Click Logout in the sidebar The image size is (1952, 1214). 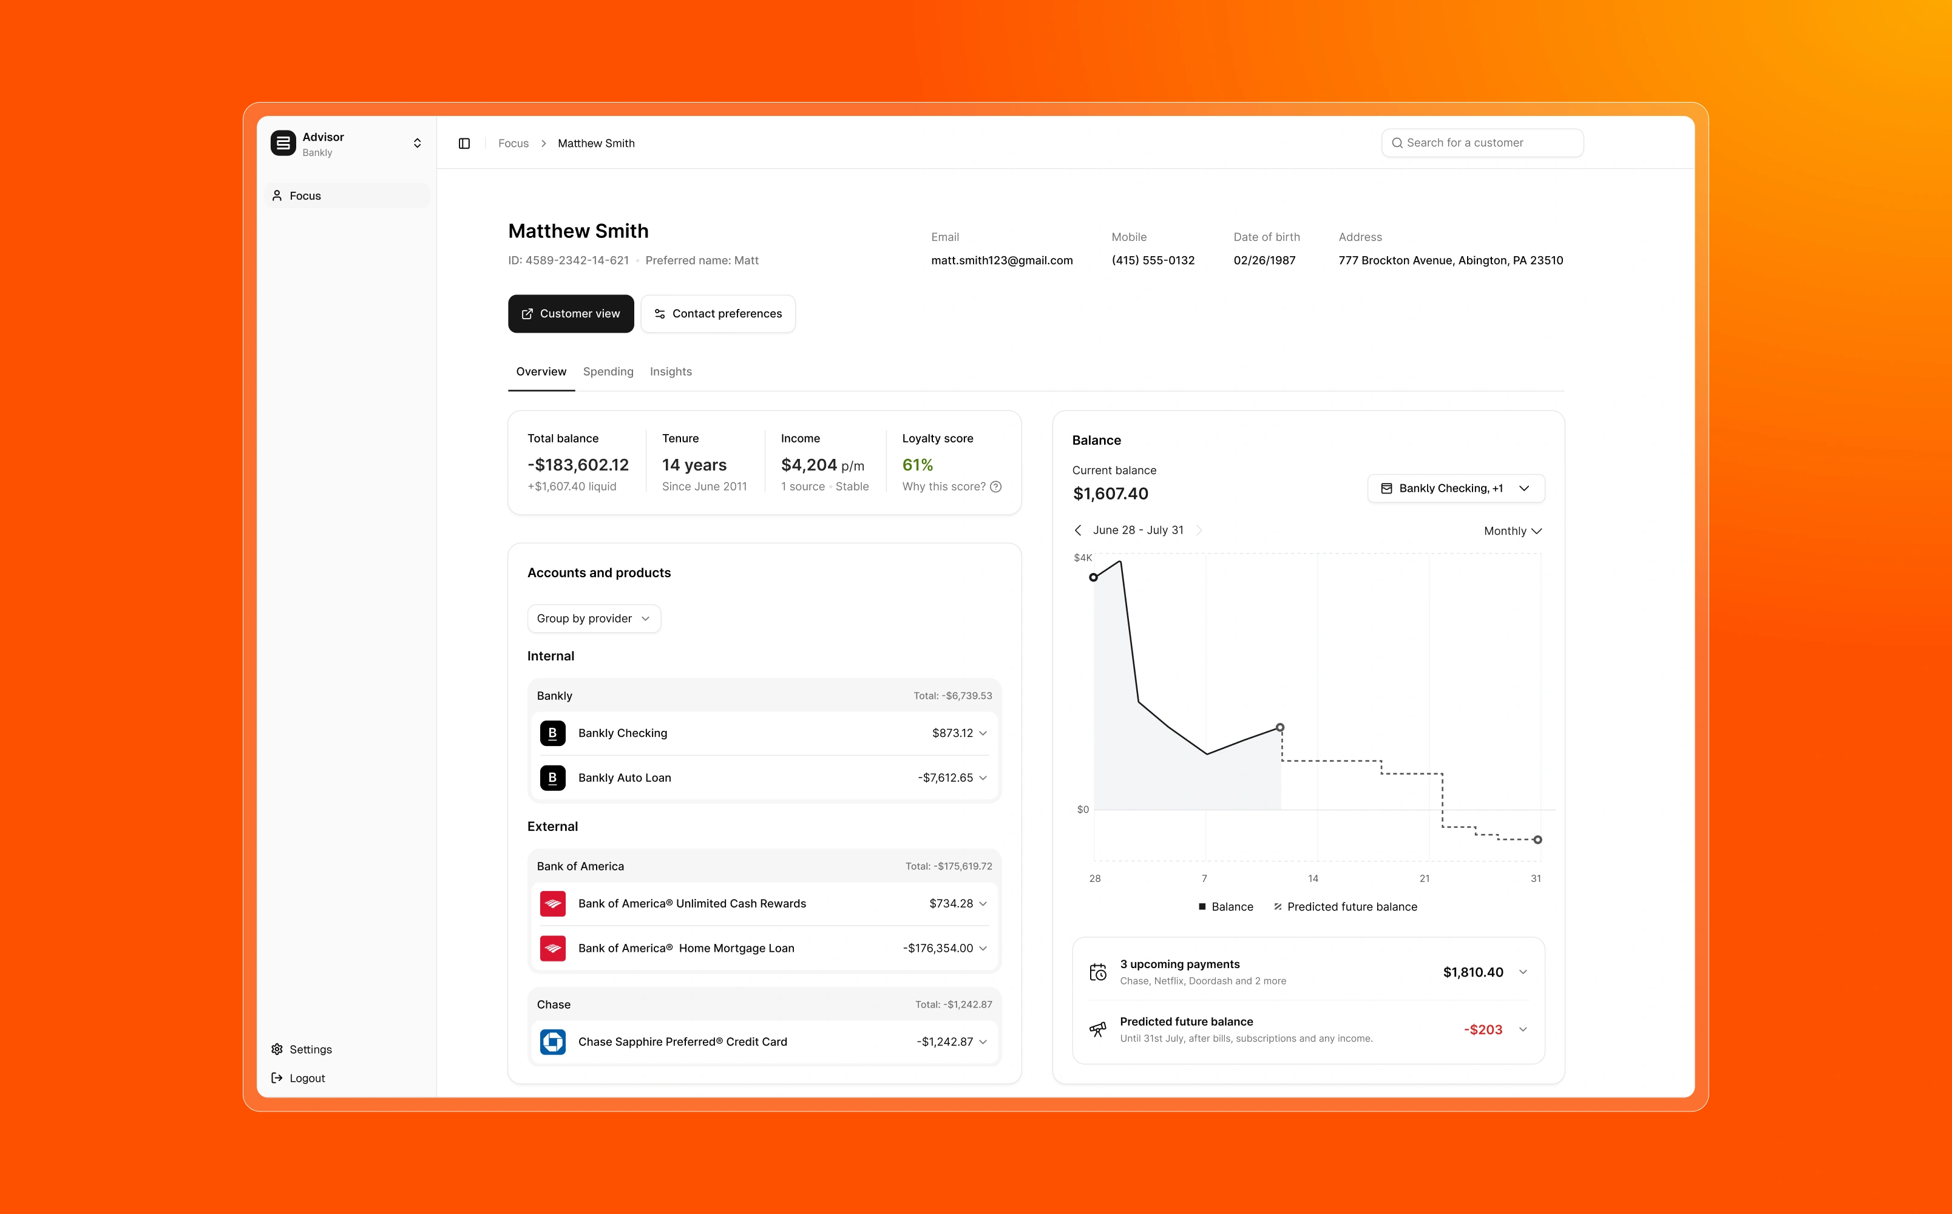[306, 1078]
